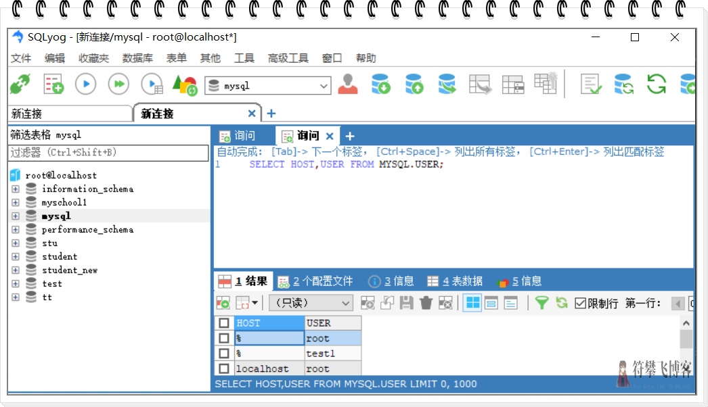The height and width of the screenshot is (407, 708).
Task: Add a new query tab plus
Action: [x=349, y=136]
